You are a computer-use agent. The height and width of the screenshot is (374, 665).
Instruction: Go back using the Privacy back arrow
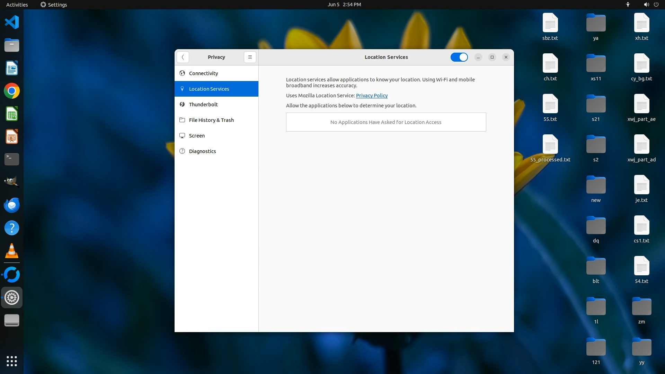(183, 57)
